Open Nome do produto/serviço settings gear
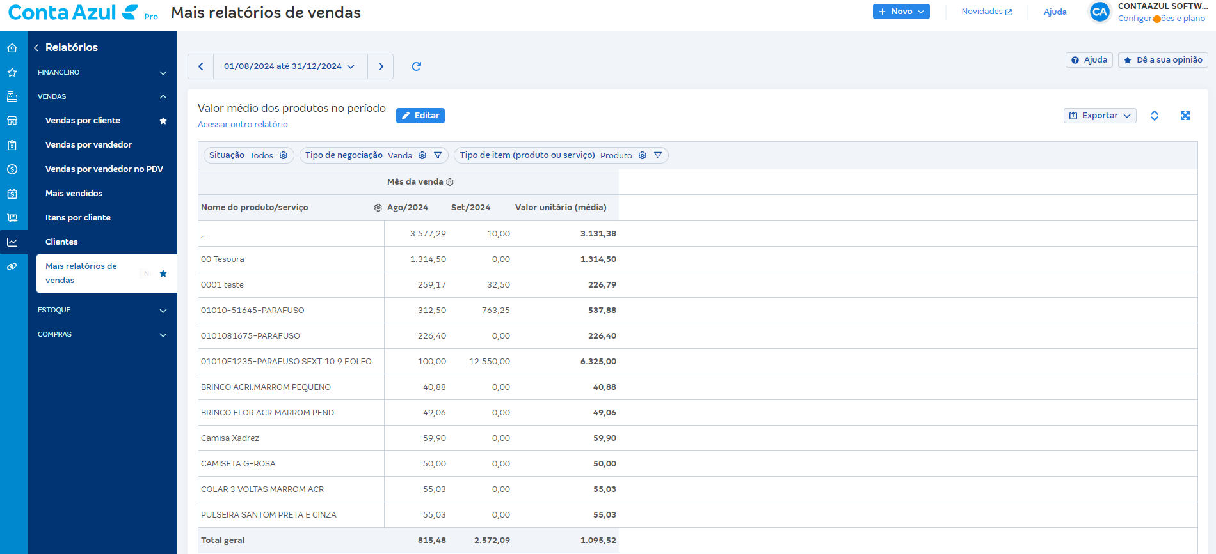 click(x=378, y=208)
